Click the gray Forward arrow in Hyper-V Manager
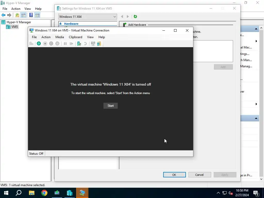 point(9,15)
